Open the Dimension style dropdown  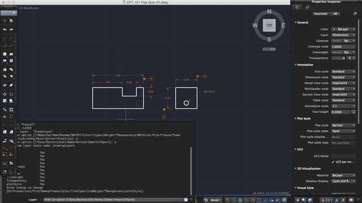point(343,77)
